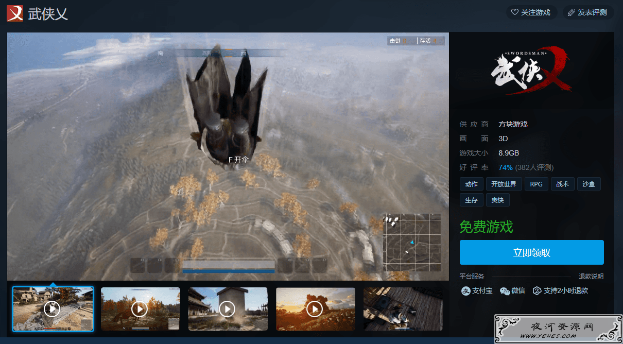The image size is (623, 344).
Task: Click the (382人评测) review count text
Action: pyautogui.click(x=534, y=167)
